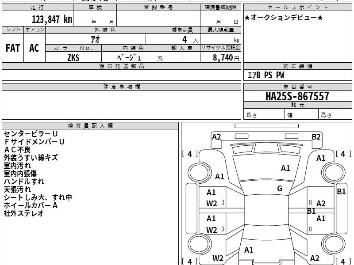
Task: Select the exterior color value アオ
Action: 95,39
